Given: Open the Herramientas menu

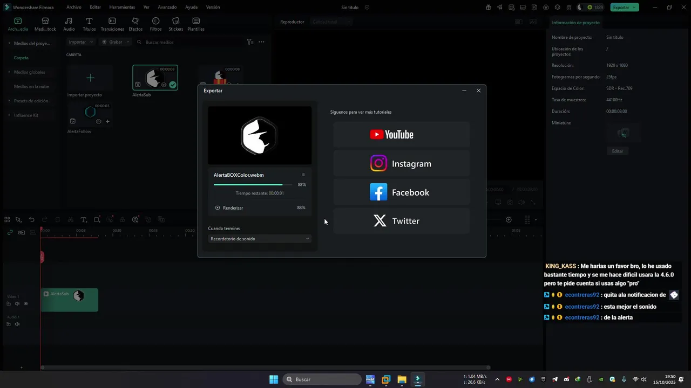Looking at the screenshot, I should 122,7.
